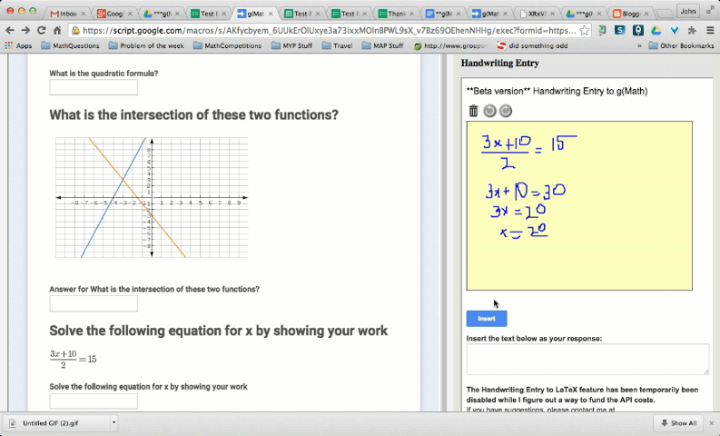This screenshot has height=436, width=720.
Task: Click the two functions graph image
Action: point(152,197)
